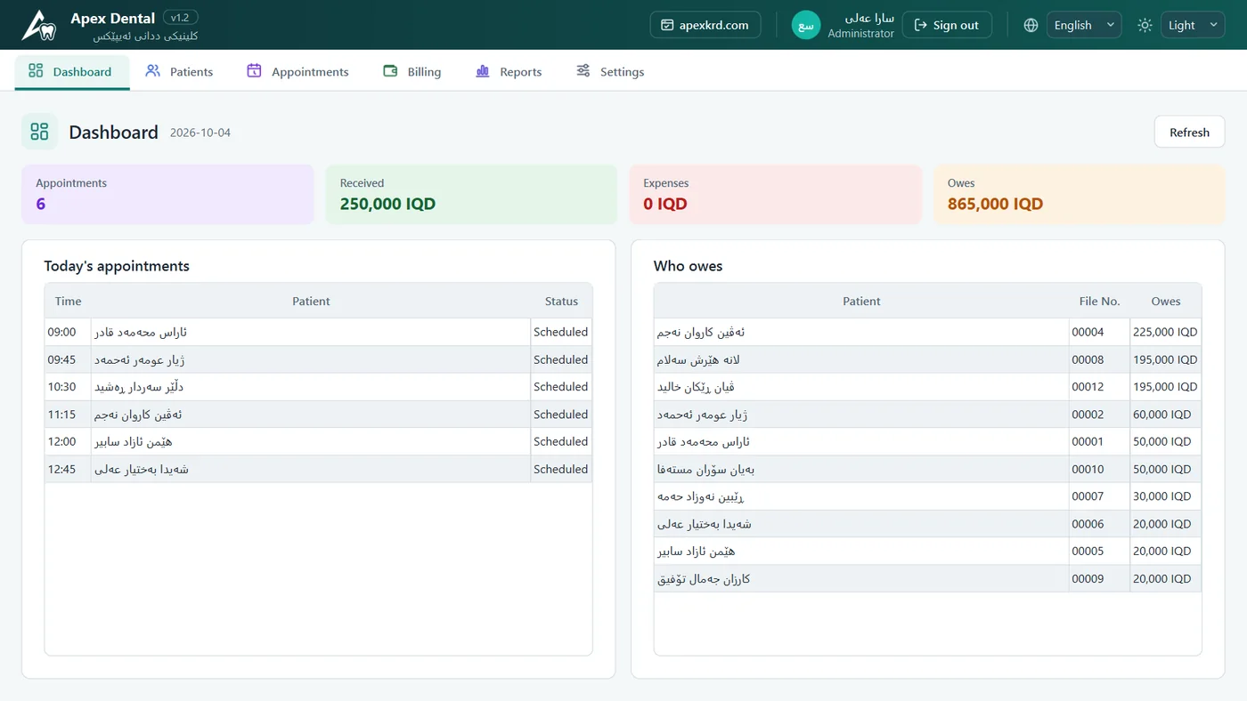Select file number 00010 cell

coord(1099,469)
